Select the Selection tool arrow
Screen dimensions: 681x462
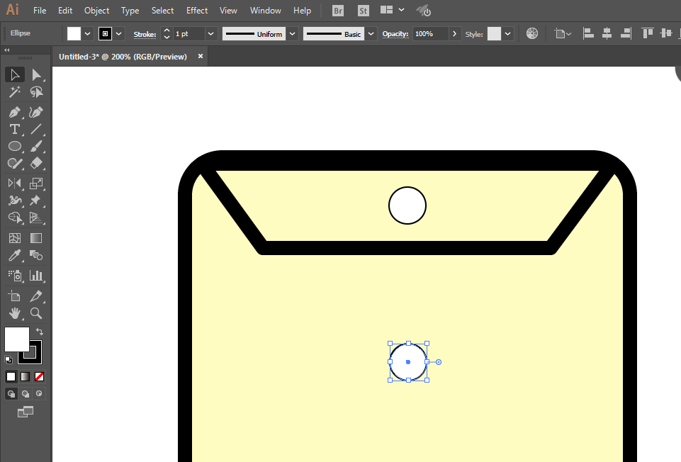[15, 74]
